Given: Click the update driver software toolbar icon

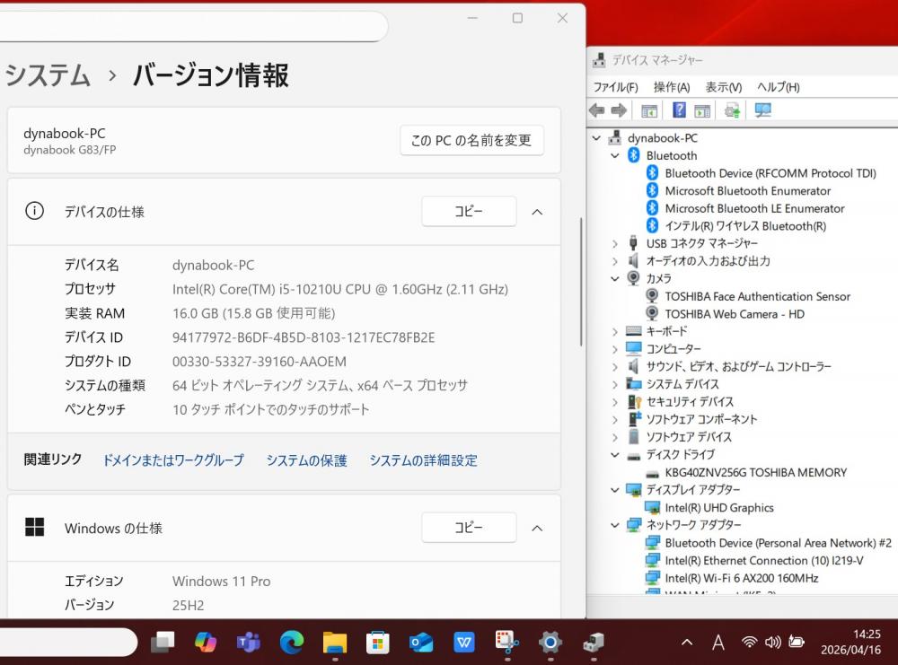Looking at the screenshot, I should click(x=733, y=110).
